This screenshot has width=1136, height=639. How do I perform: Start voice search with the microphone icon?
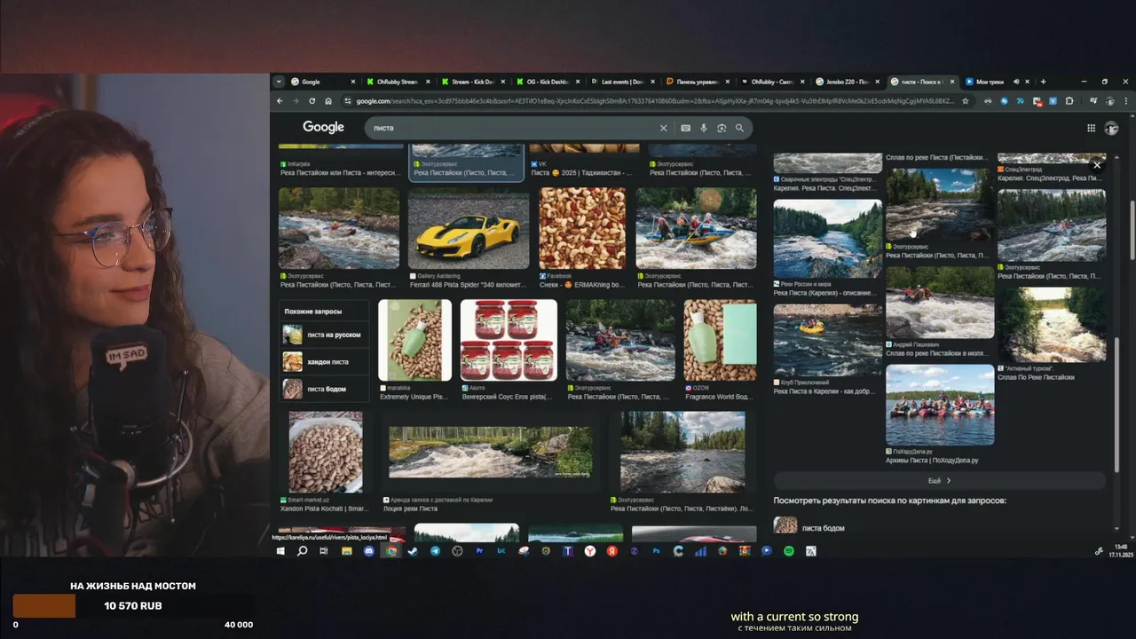[704, 128]
